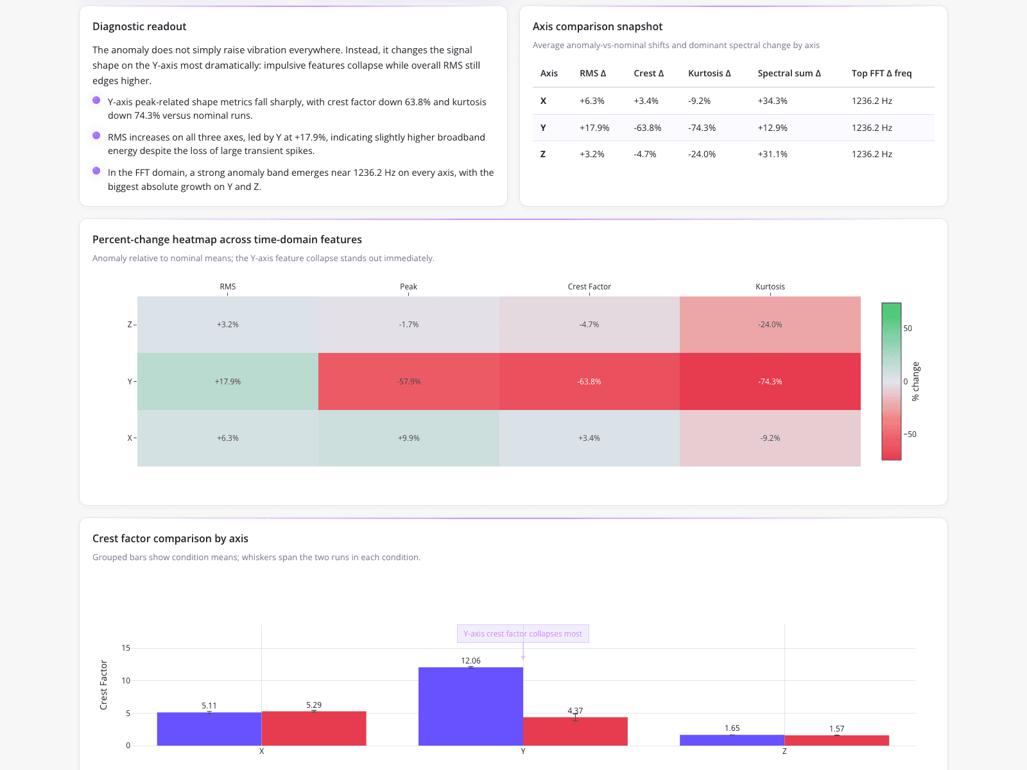Click the Z axis row label in snapshot table
The height and width of the screenshot is (770, 1027).
[x=543, y=154]
